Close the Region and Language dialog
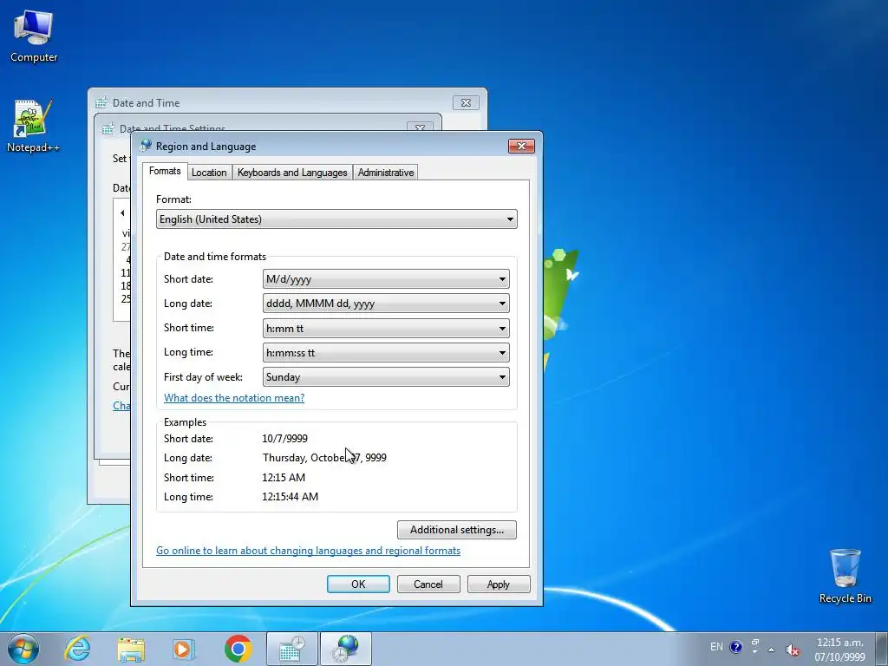Viewport: 888px width, 666px height. [521, 146]
